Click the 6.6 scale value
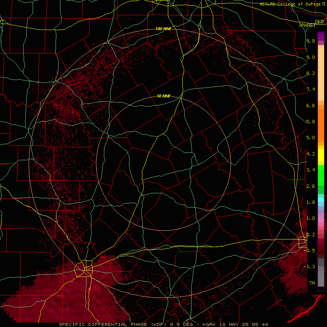The width and height of the screenshot is (327, 327). [x=311, y=105]
